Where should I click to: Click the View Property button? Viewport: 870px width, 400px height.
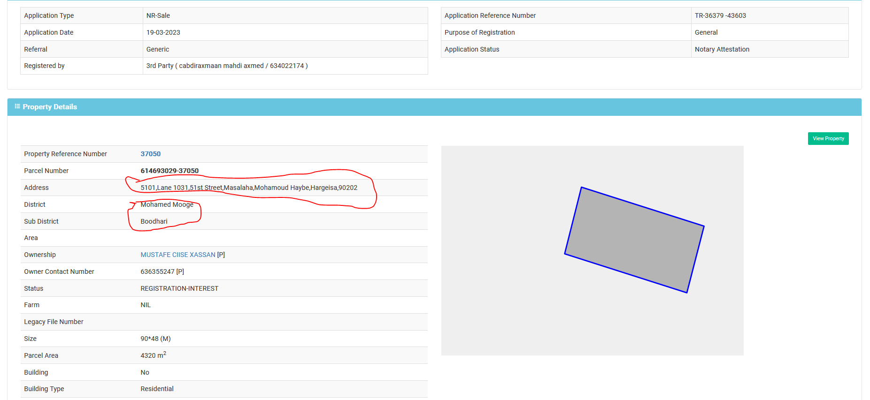828,138
